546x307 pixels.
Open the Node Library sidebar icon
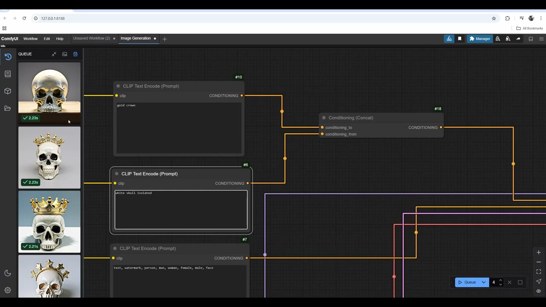click(8, 74)
